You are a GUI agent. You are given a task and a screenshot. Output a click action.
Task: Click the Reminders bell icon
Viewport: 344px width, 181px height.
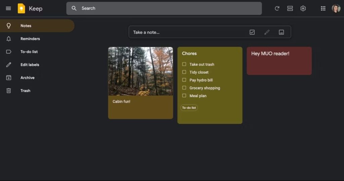tap(8, 39)
